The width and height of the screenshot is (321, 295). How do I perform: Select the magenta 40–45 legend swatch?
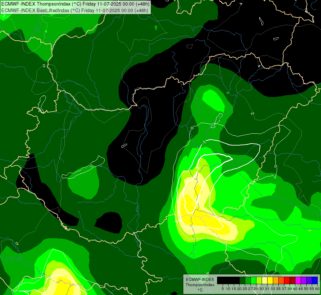tap(298, 280)
